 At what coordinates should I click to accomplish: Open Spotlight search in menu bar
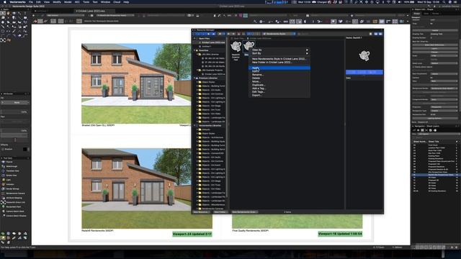[444, 1]
